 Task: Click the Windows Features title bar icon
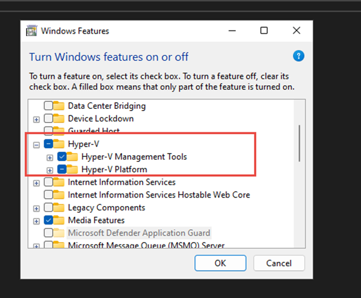click(x=32, y=31)
